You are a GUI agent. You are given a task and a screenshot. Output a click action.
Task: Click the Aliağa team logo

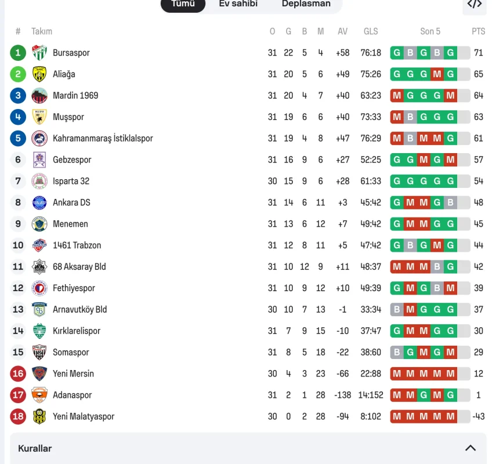click(39, 74)
